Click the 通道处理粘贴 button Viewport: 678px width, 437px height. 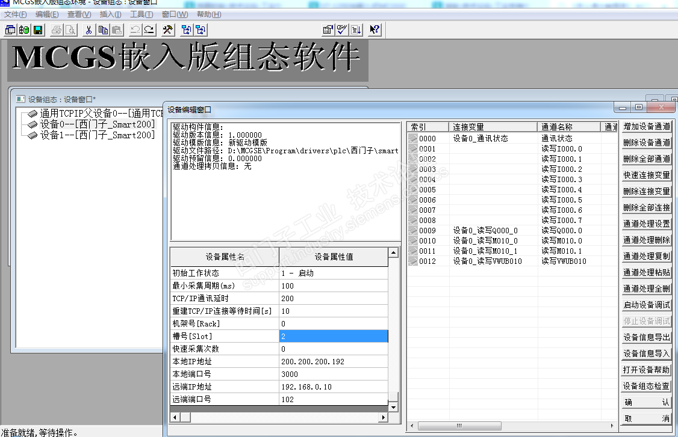point(647,272)
